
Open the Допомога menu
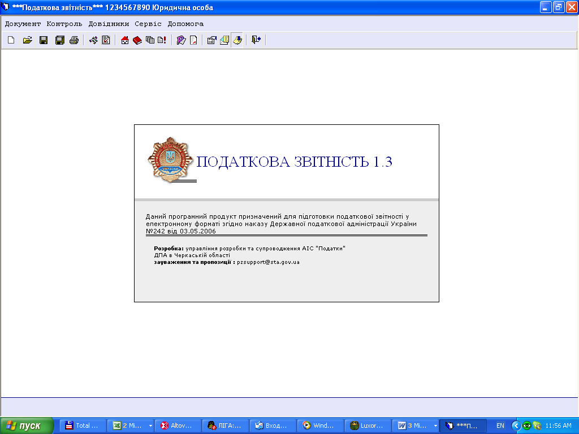(185, 24)
